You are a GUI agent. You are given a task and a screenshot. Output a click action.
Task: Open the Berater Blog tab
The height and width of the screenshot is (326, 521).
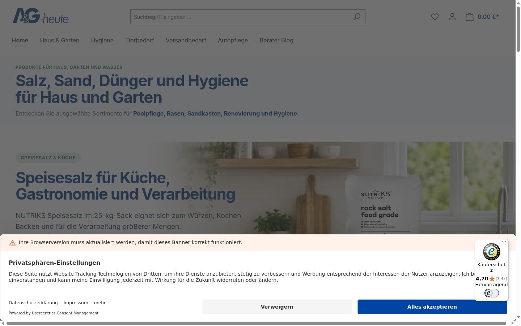pos(276,41)
